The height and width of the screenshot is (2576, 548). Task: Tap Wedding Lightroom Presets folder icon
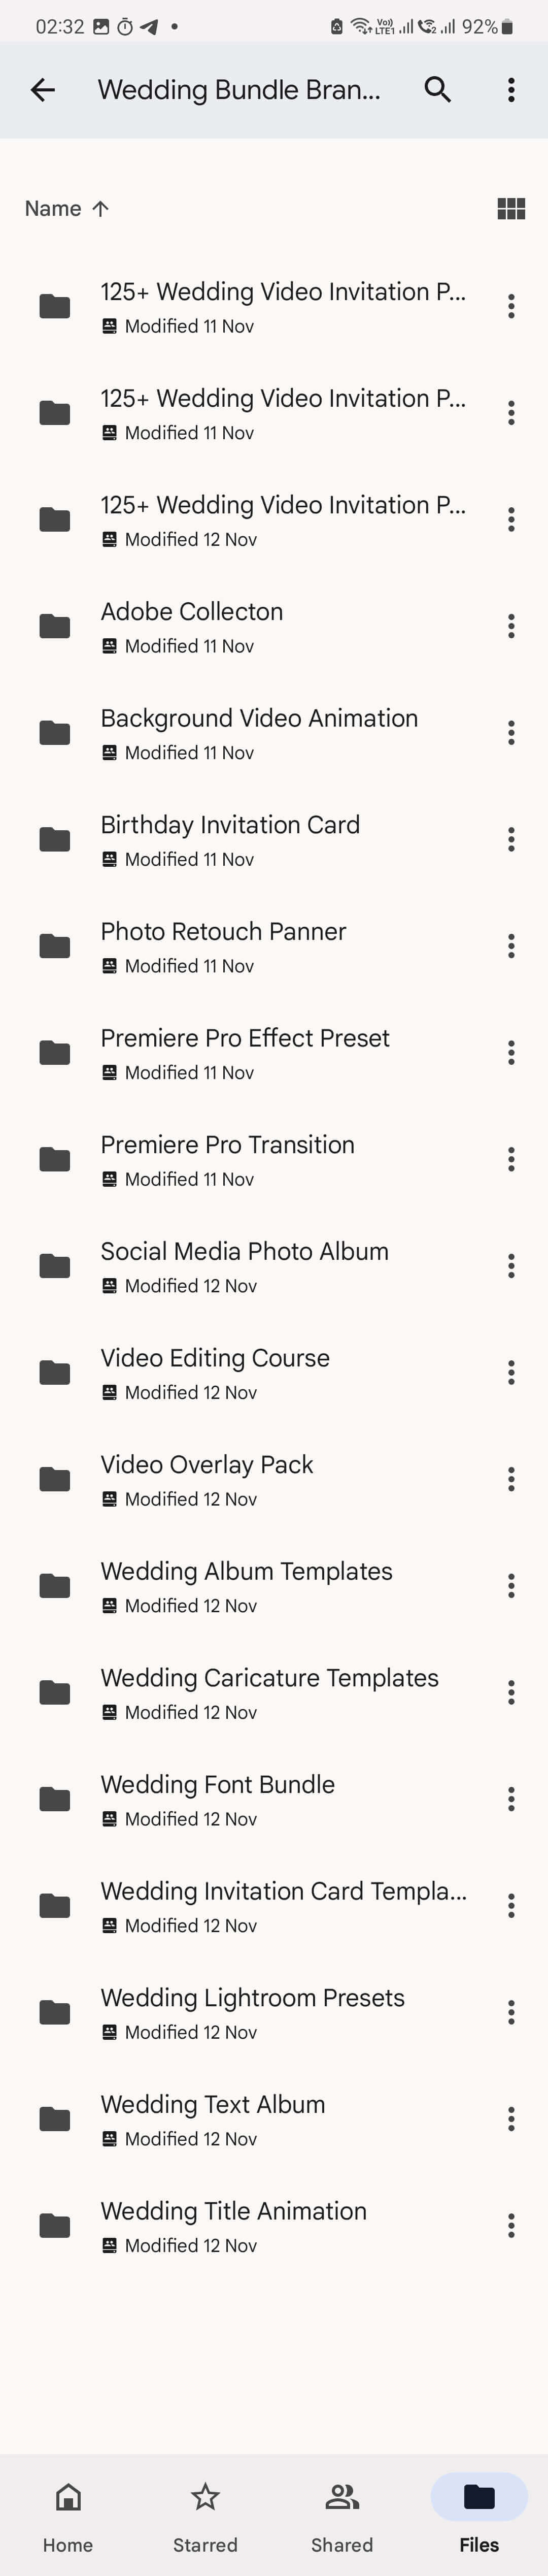[55, 2012]
